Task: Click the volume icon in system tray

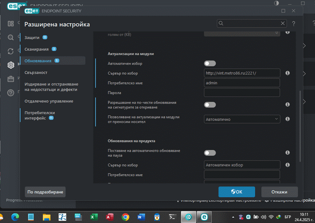Action: point(263,217)
